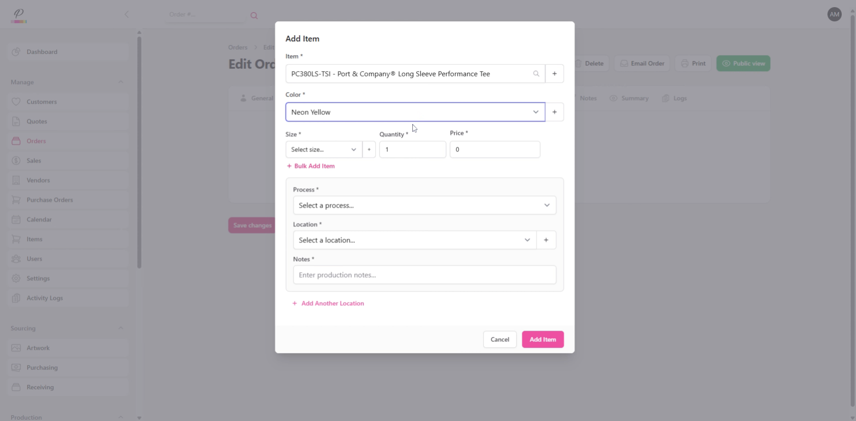Viewport: 856px width, 421px height.
Task: Click the search magnifier in the Item field
Action: (x=536, y=74)
